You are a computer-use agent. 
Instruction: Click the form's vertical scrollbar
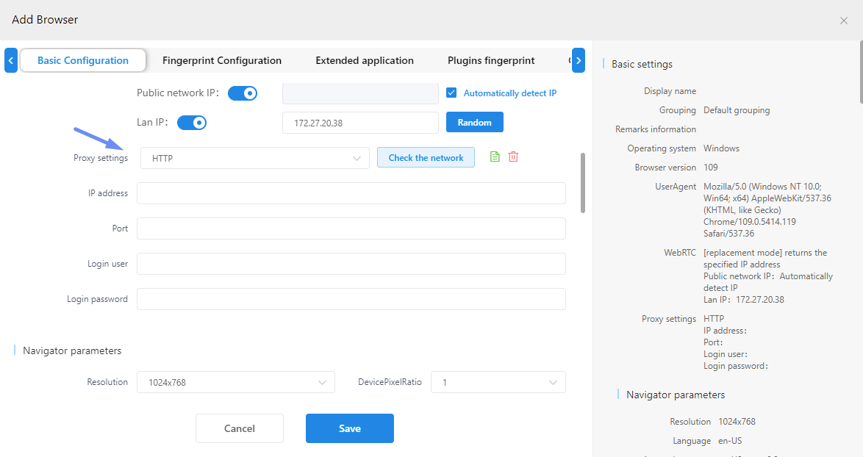point(583,182)
